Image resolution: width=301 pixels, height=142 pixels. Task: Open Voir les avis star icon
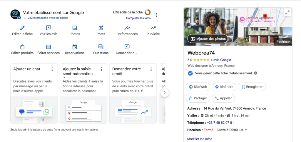coord(49,28)
